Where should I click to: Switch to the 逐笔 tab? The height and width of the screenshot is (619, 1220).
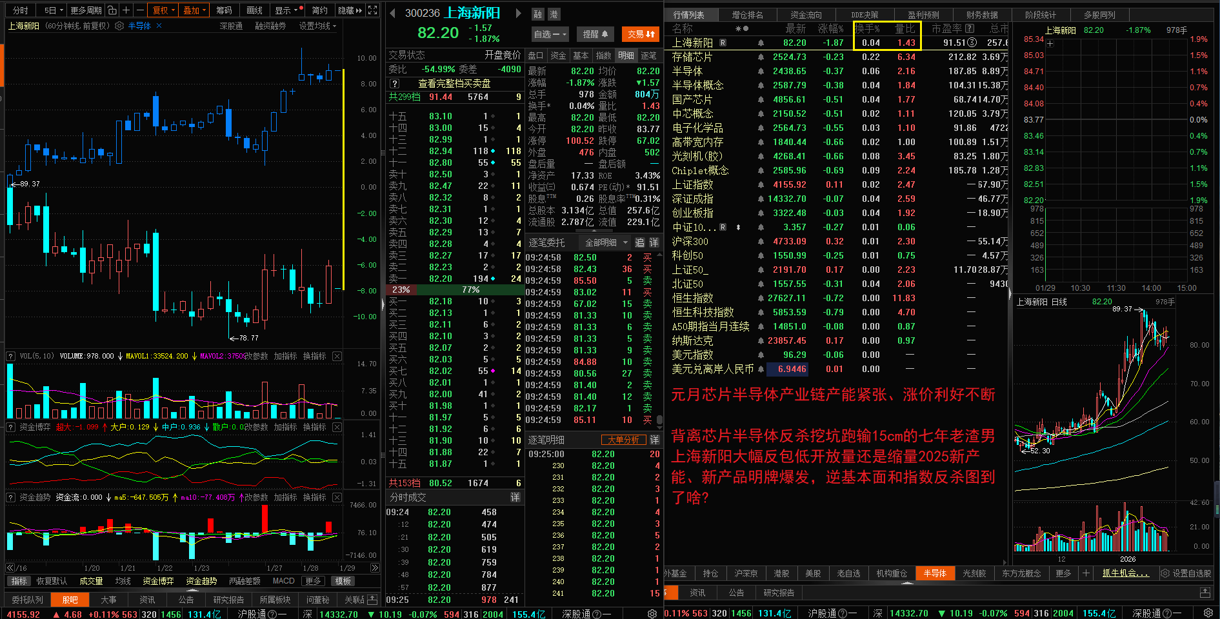pos(648,55)
